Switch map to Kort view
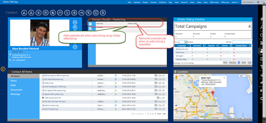 (241, 76)
